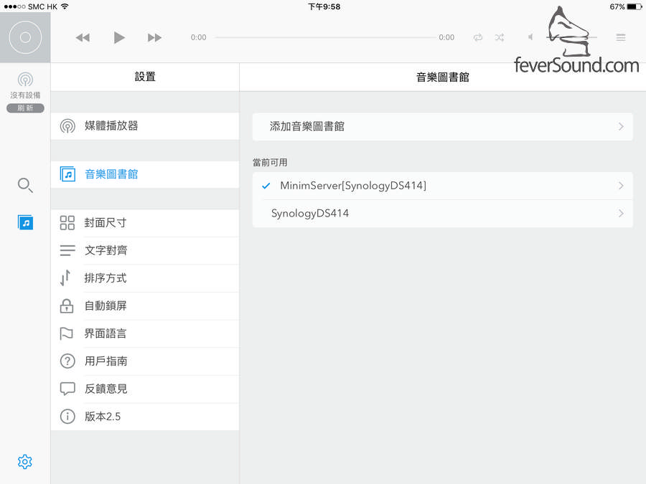The height and width of the screenshot is (484, 646).
Task: Click the 排序方式 arrows icon
Action: [65, 277]
